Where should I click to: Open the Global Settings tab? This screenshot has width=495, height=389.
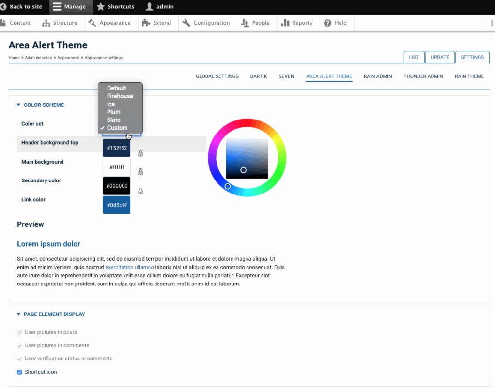(x=217, y=76)
